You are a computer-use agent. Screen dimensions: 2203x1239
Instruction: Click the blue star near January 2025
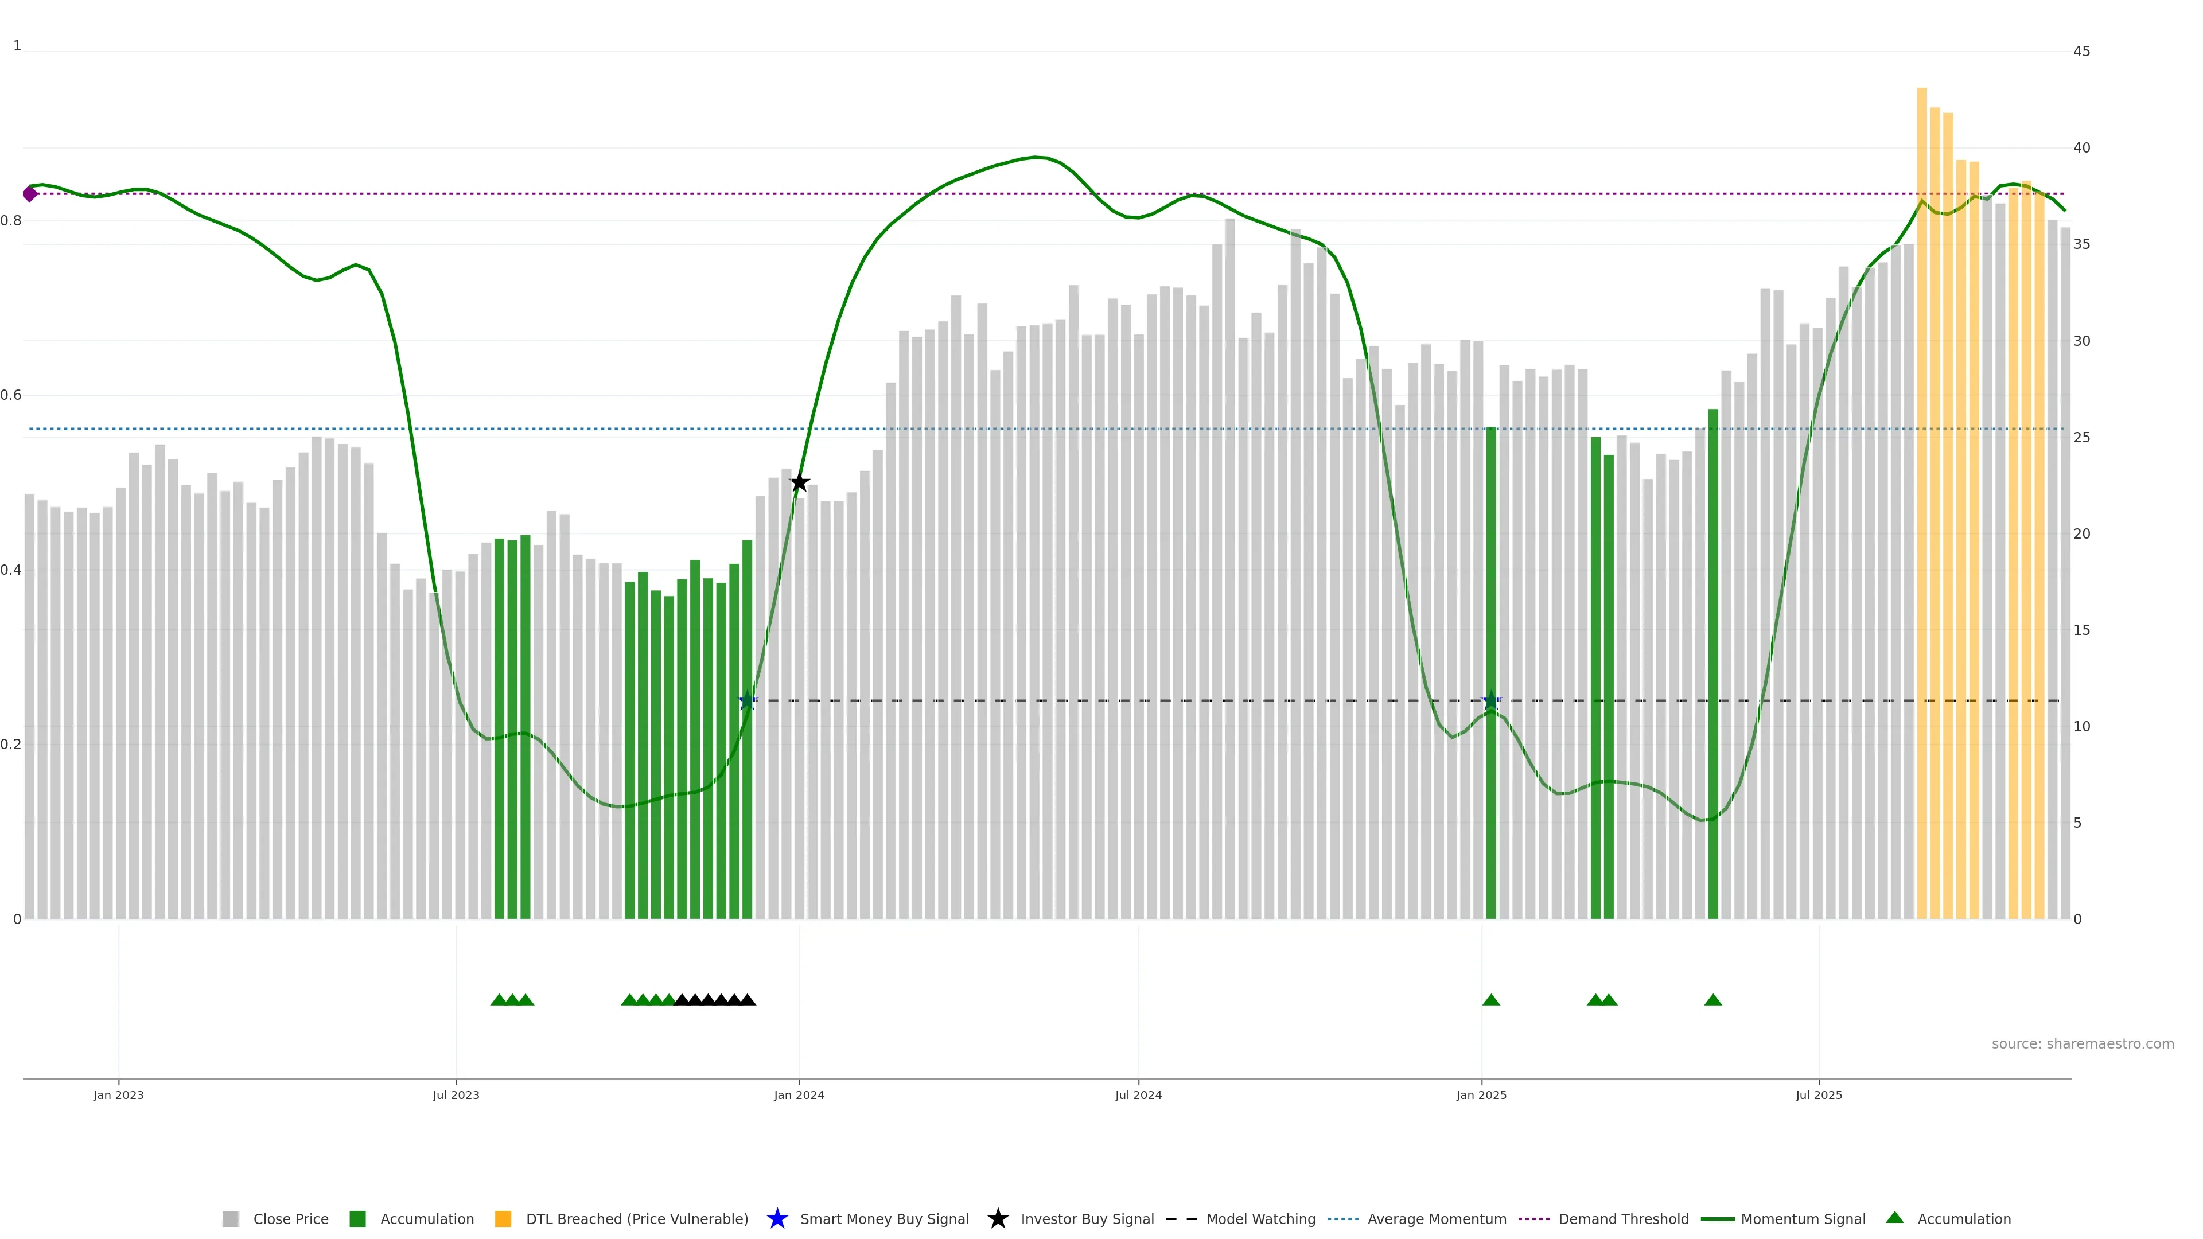pyautogui.click(x=1490, y=700)
